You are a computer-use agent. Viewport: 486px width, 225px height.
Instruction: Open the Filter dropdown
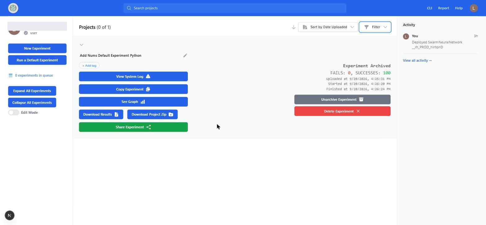pos(375,27)
